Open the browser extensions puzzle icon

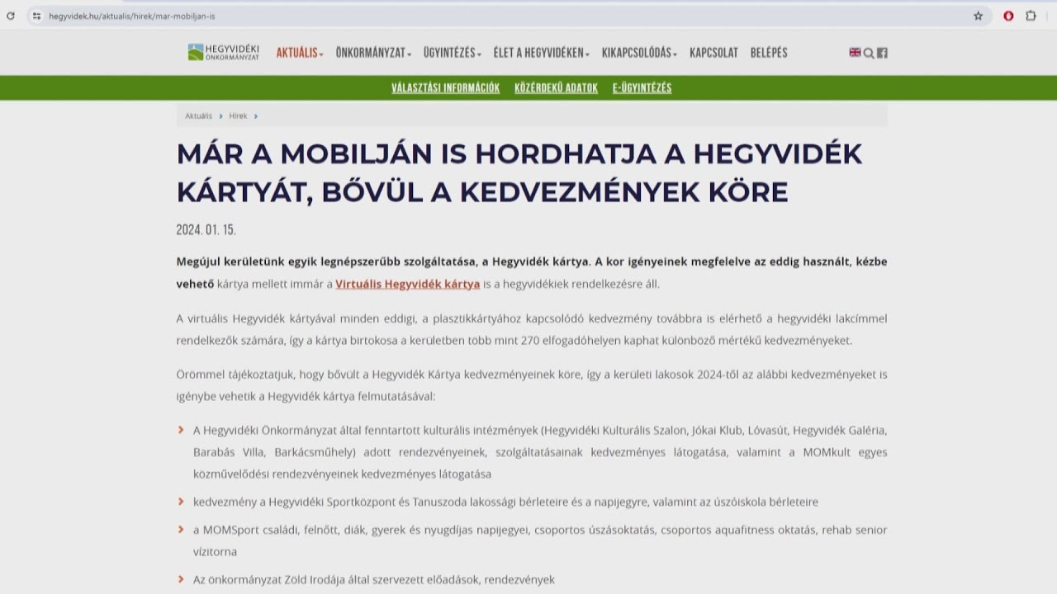[x=1031, y=16]
